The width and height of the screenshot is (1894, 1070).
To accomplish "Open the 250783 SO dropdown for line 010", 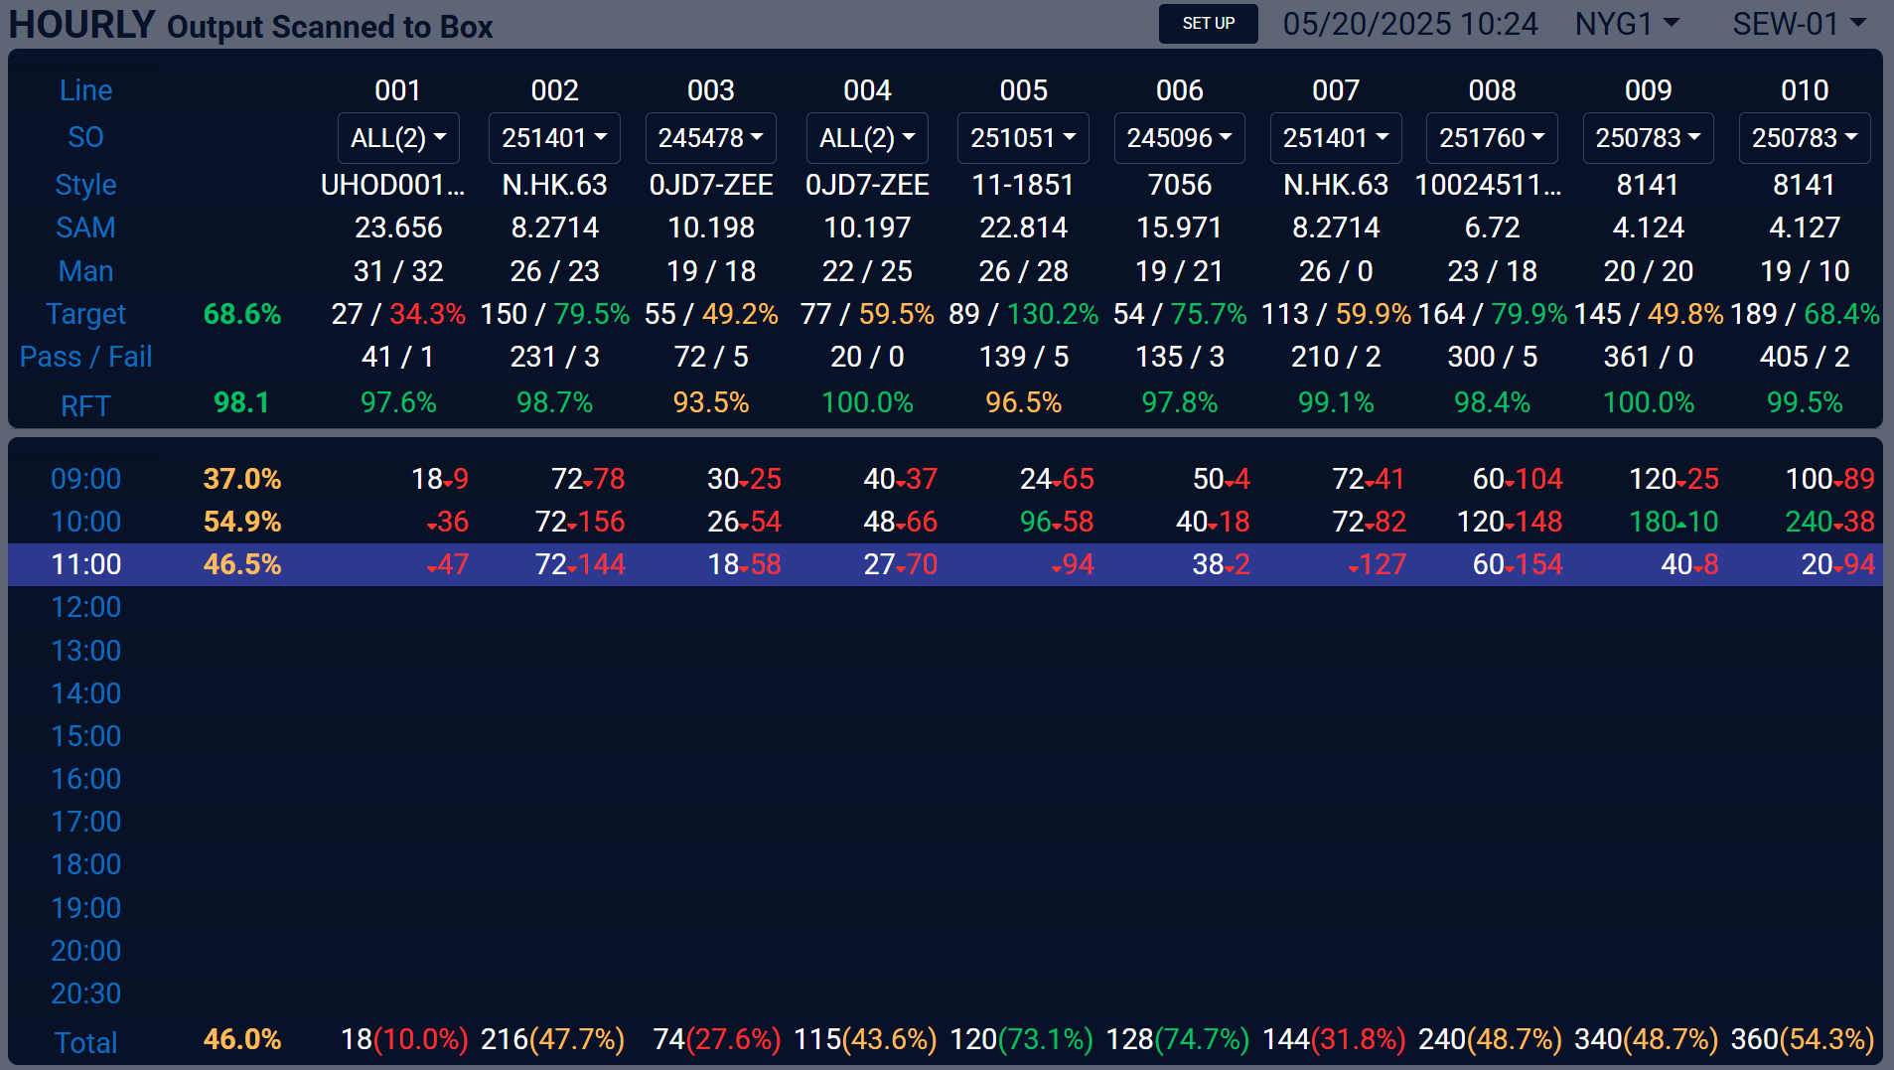I will (1805, 138).
